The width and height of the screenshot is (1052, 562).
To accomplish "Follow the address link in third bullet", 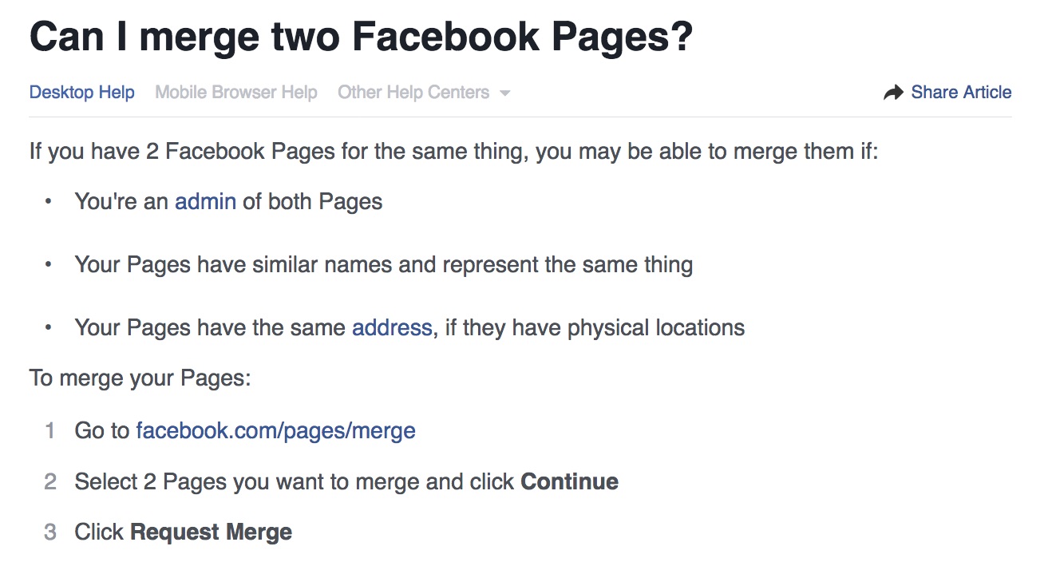I will 392,328.
